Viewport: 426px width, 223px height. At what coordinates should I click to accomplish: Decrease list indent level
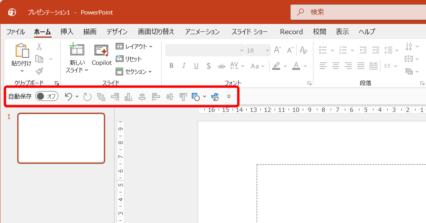point(363,50)
